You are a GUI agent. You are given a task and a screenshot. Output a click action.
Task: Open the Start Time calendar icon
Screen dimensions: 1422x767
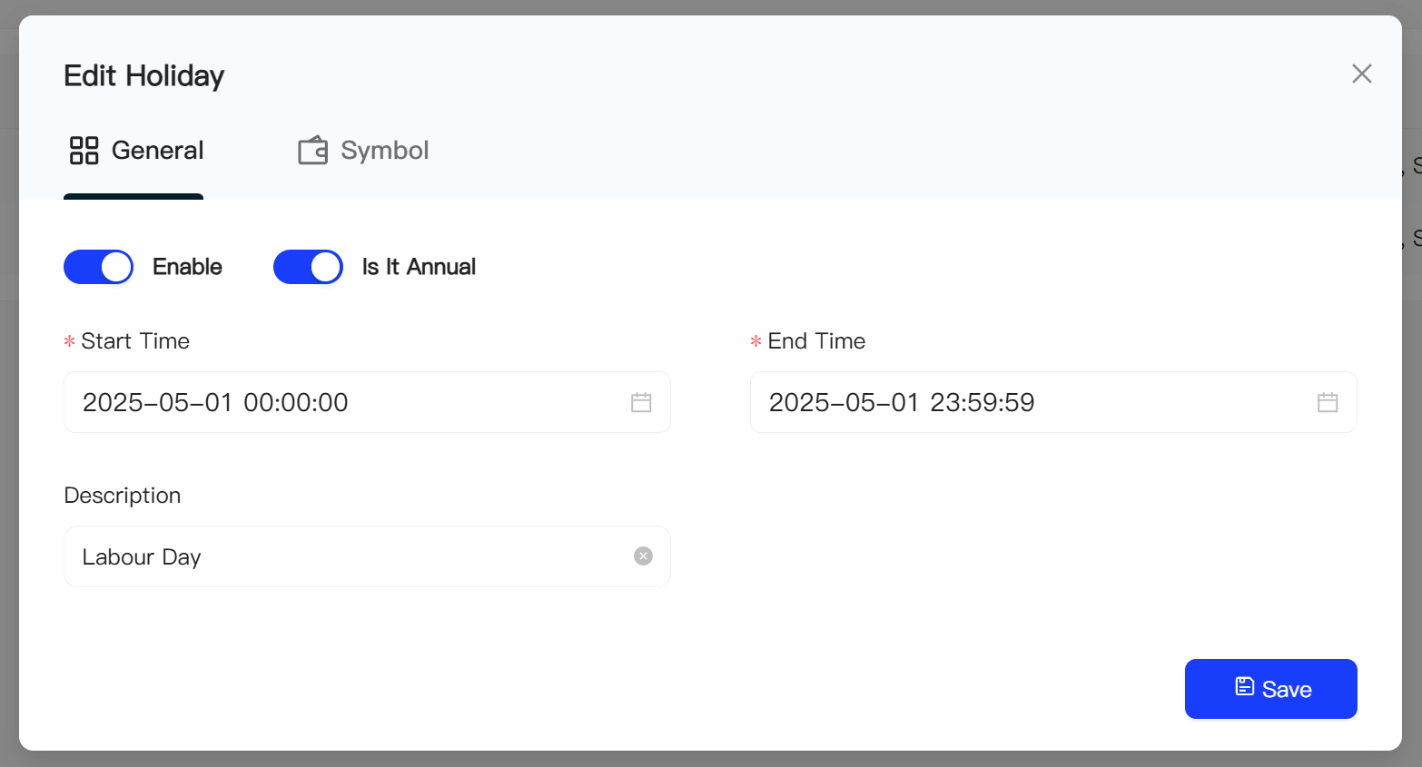[641, 402]
